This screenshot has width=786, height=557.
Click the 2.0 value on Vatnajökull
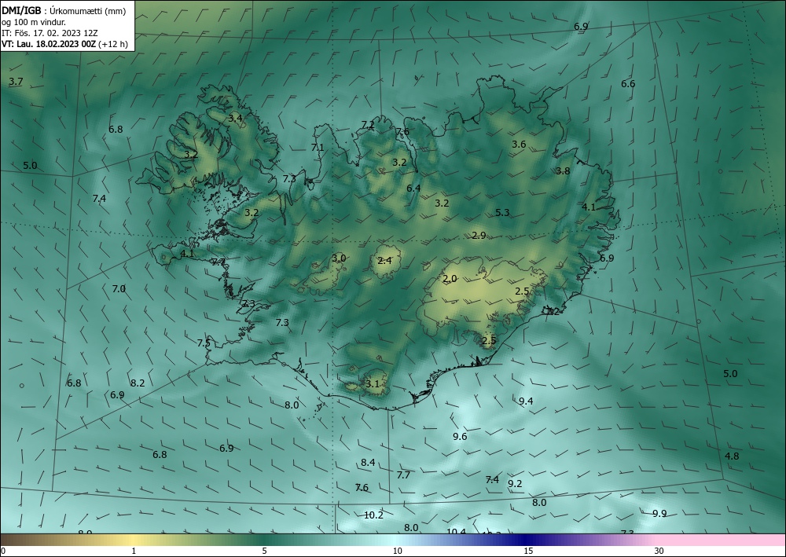[x=450, y=278]
